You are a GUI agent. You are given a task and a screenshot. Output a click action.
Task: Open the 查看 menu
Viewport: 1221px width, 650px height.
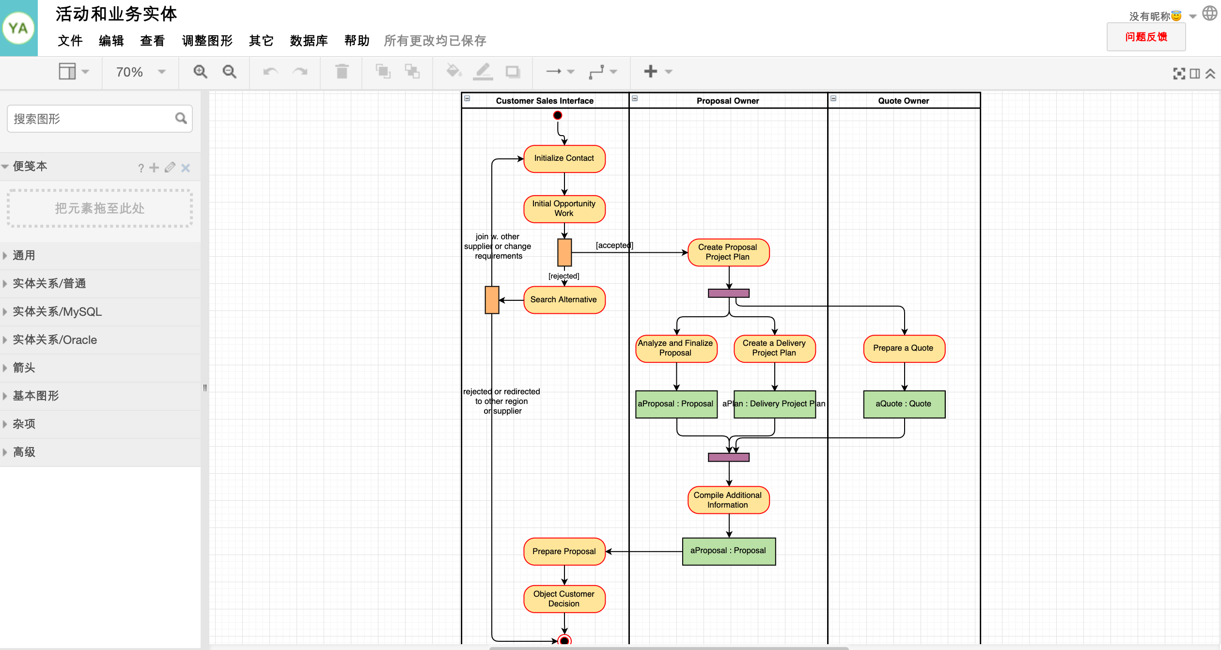[153, 41]
